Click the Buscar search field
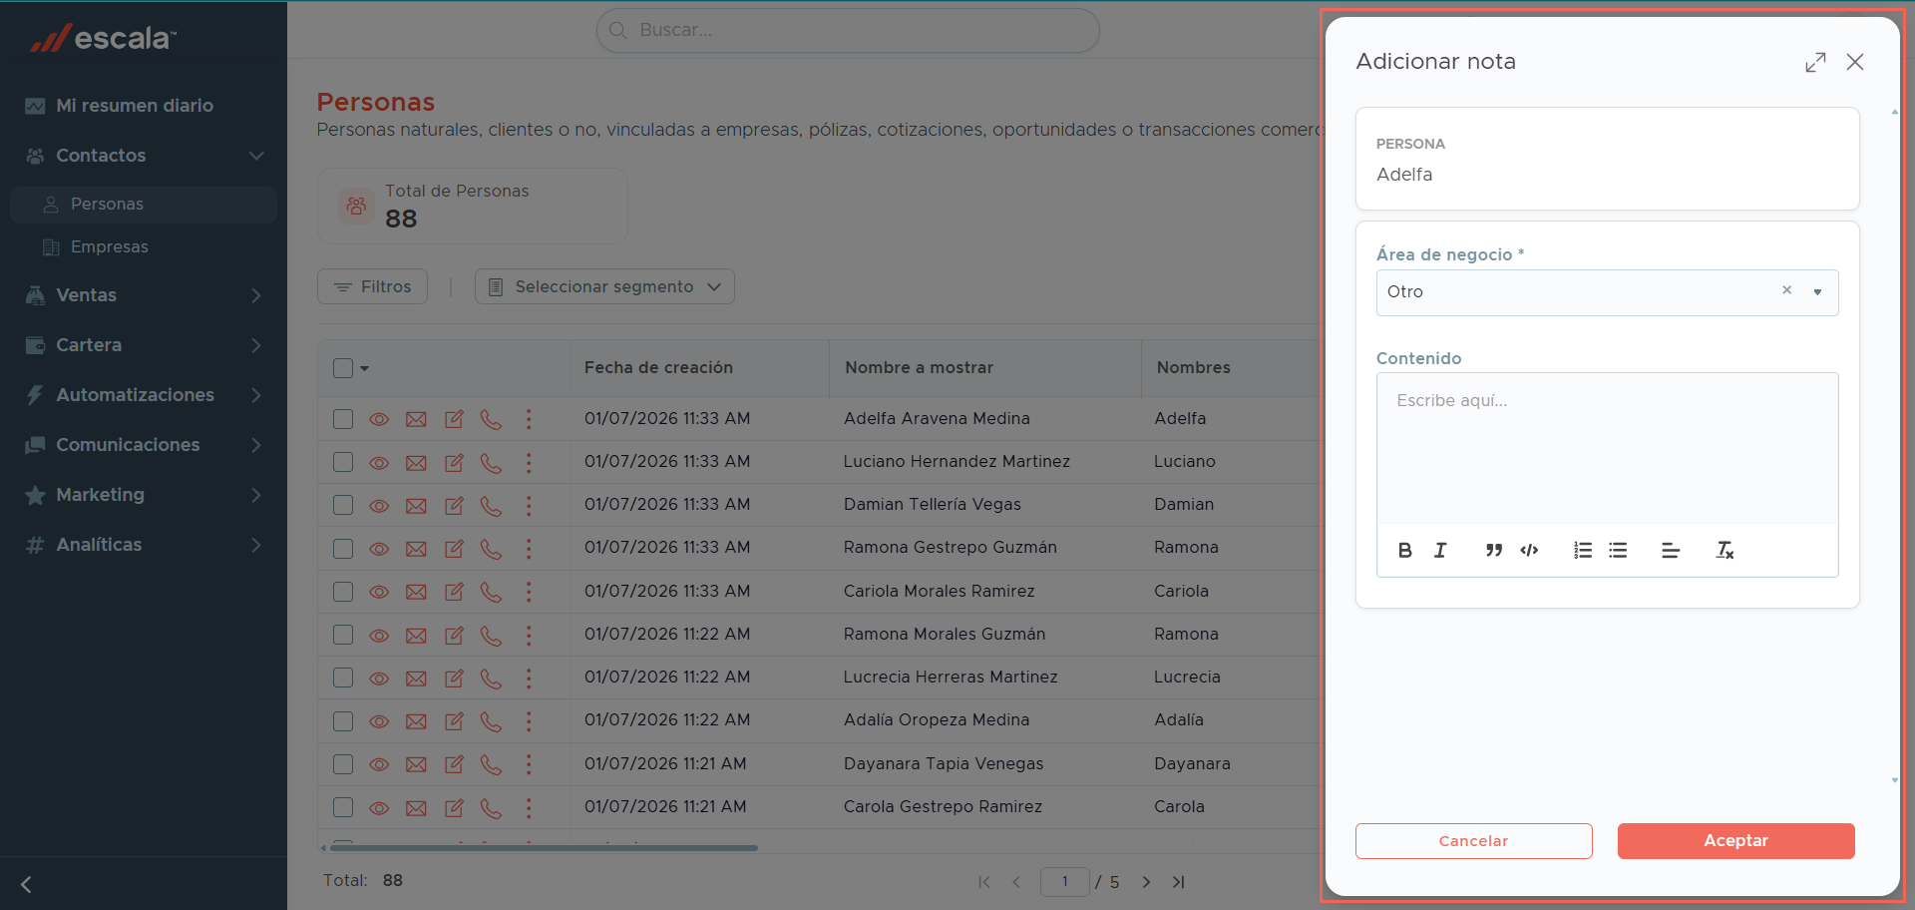 point(848,30)
